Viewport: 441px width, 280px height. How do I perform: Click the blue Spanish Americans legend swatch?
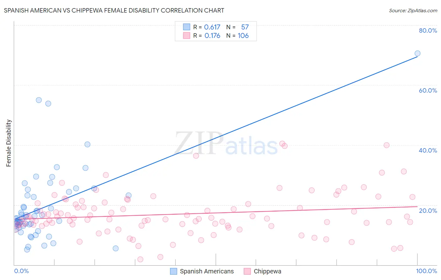pyautogui.click(x=173, y=271)
